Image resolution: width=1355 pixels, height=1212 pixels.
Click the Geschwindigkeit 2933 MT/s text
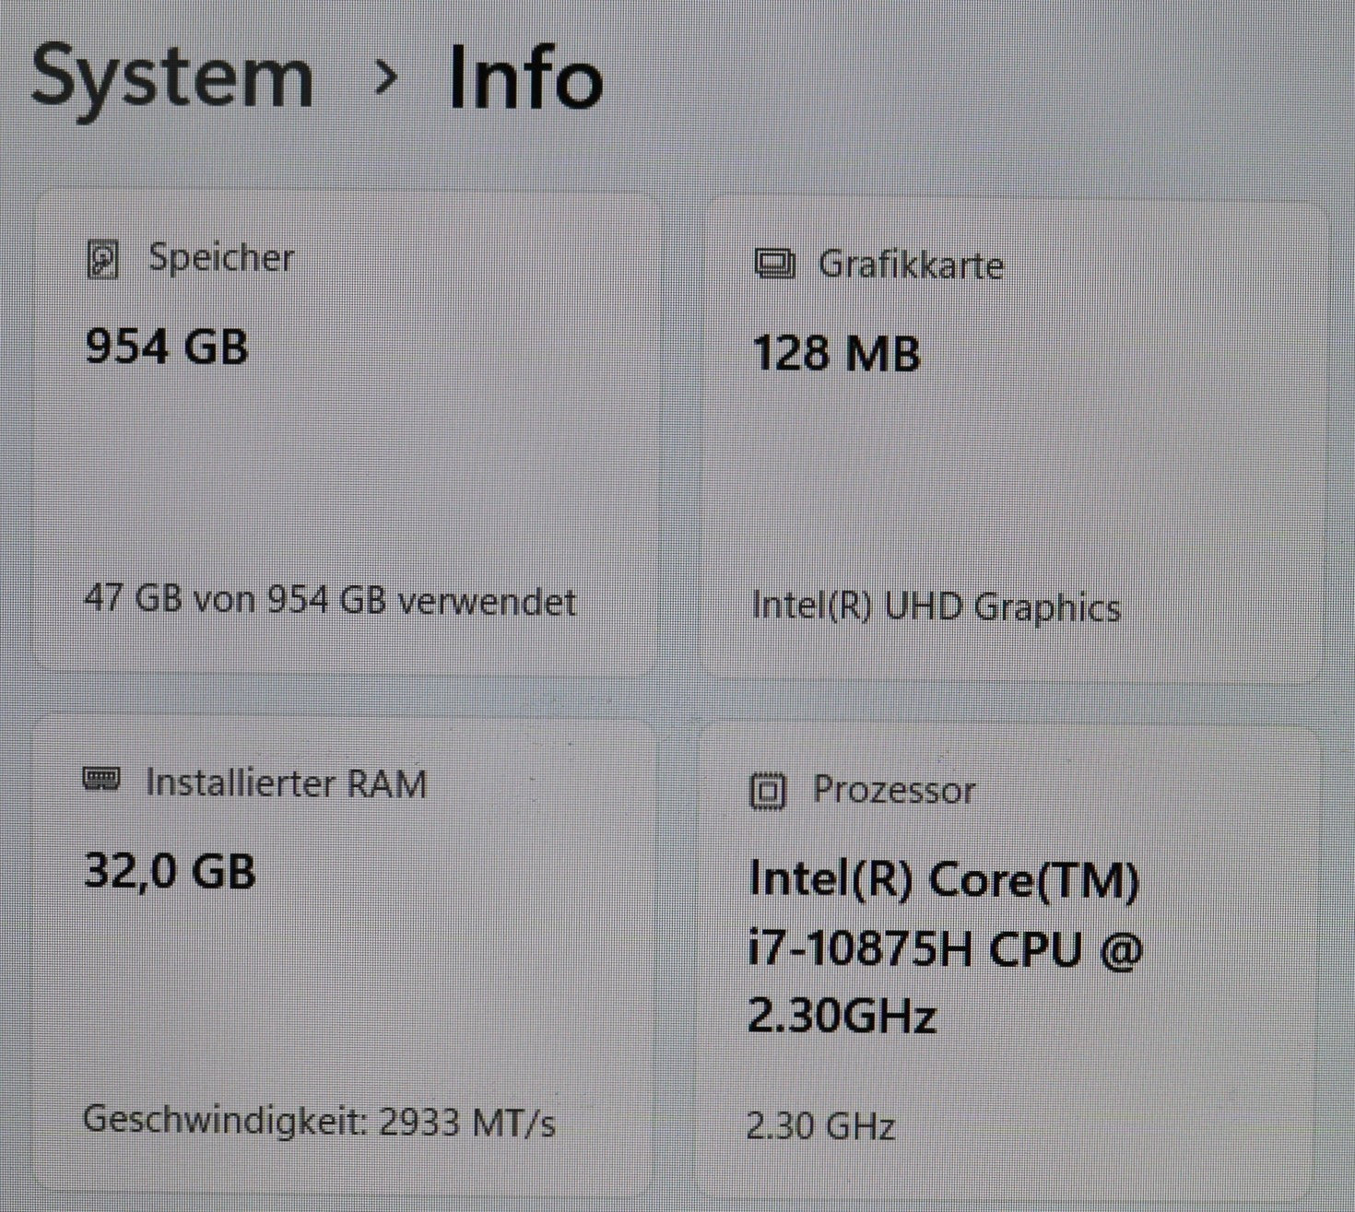coord(319,1122)
